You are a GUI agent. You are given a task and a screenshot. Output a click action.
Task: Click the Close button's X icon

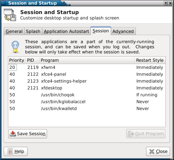(x=151, y=151)
